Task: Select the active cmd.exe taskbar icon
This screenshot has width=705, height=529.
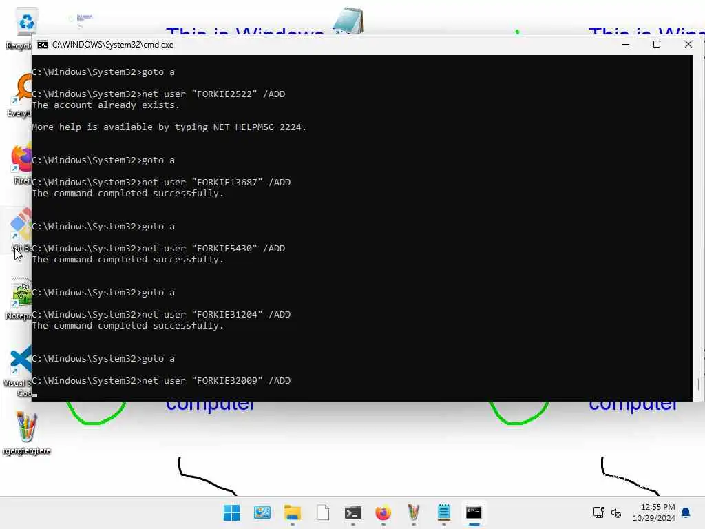Action: [x=474, y=512]
